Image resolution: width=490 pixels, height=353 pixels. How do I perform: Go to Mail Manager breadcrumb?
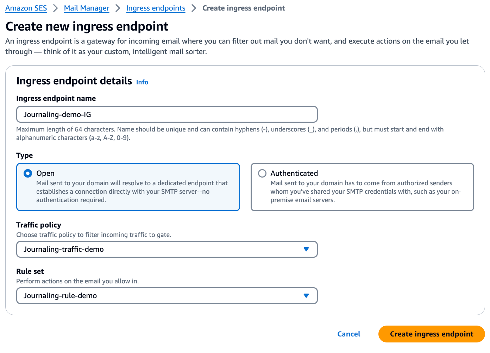coord(87,8)
